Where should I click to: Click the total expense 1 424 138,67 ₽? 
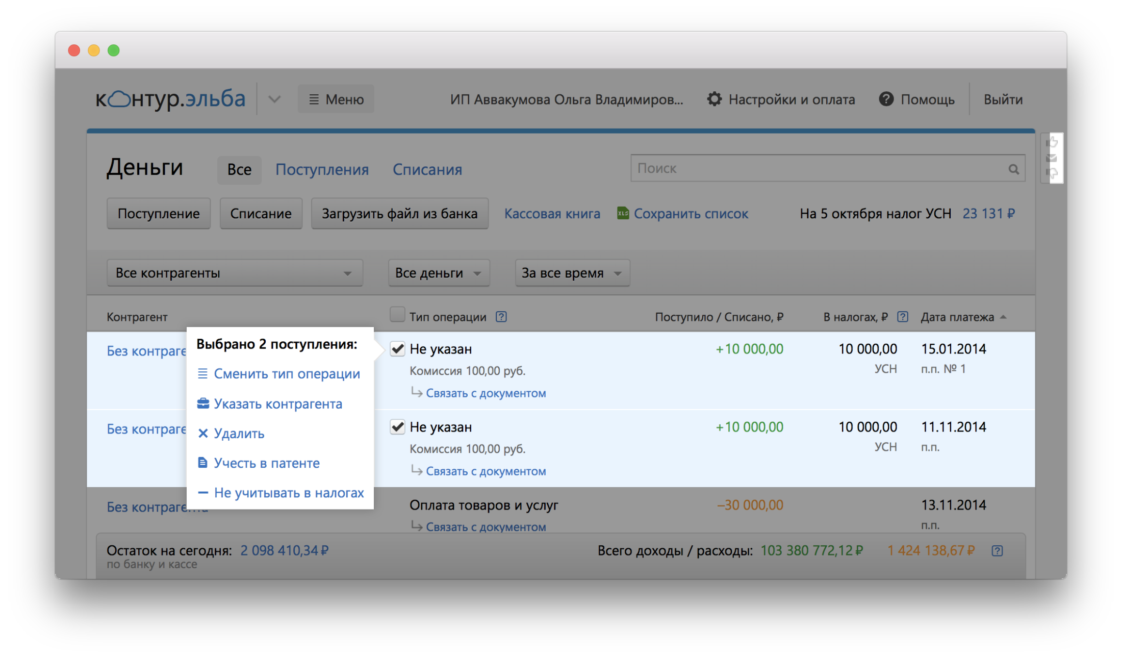tap(931, 550)
